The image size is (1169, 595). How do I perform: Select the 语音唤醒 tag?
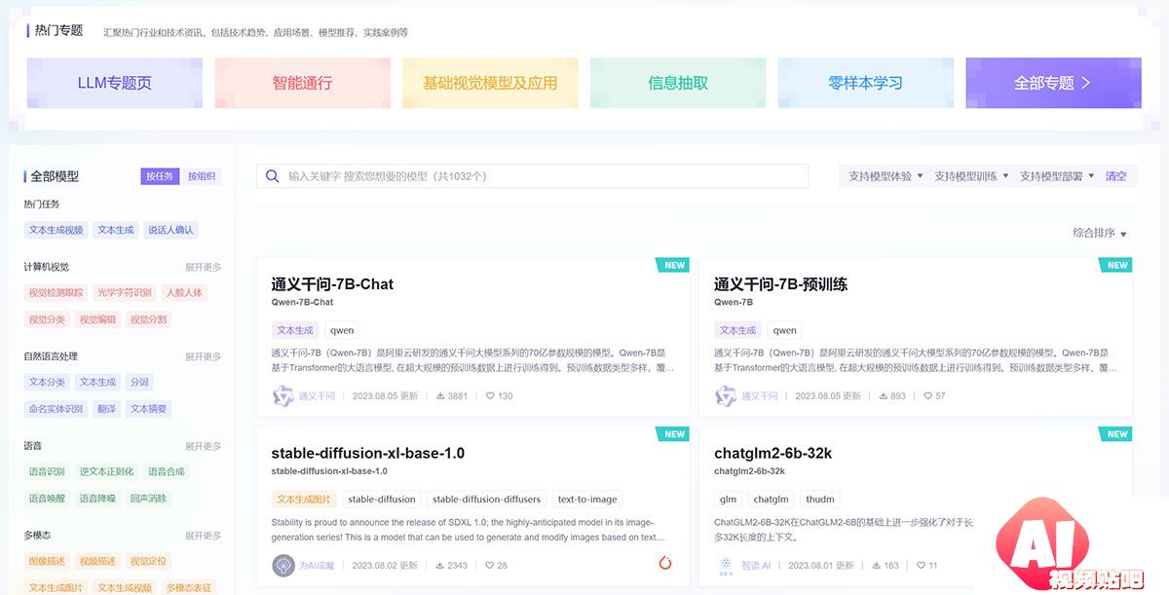(x=47, y=499)
